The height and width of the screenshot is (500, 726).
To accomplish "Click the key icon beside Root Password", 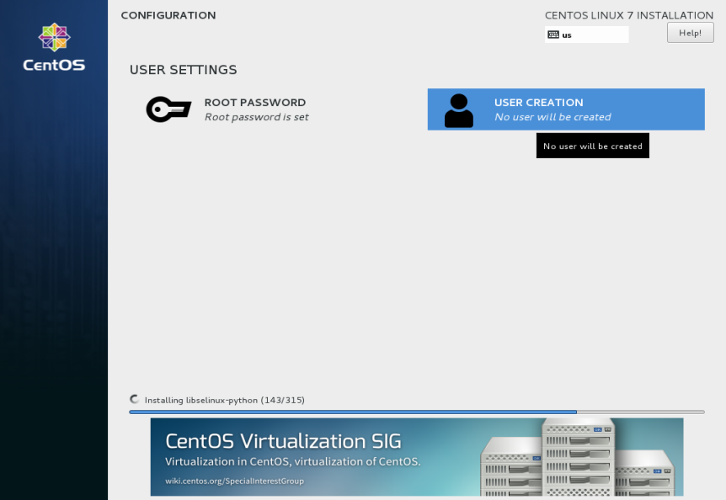I will 168,109.
